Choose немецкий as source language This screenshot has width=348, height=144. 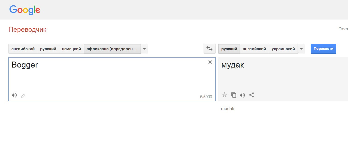(x=71, y=49)
